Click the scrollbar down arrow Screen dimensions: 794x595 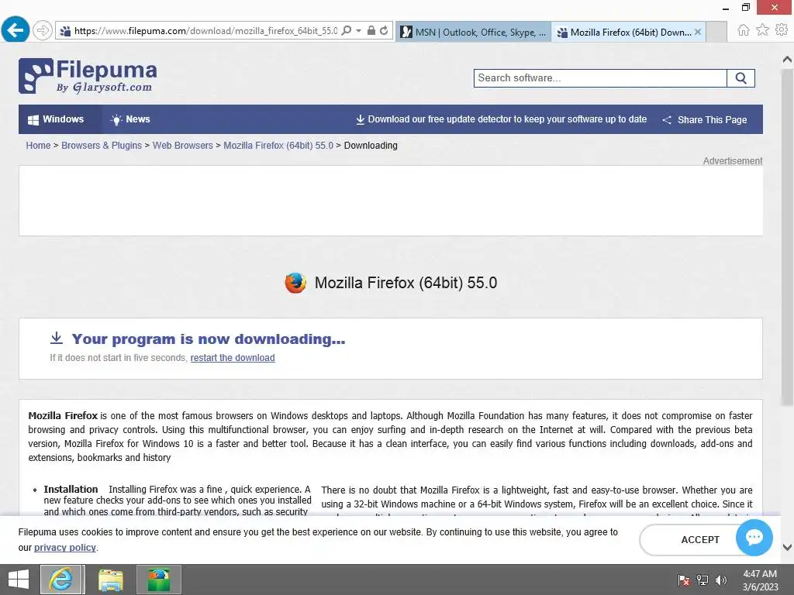coord(788,547)
